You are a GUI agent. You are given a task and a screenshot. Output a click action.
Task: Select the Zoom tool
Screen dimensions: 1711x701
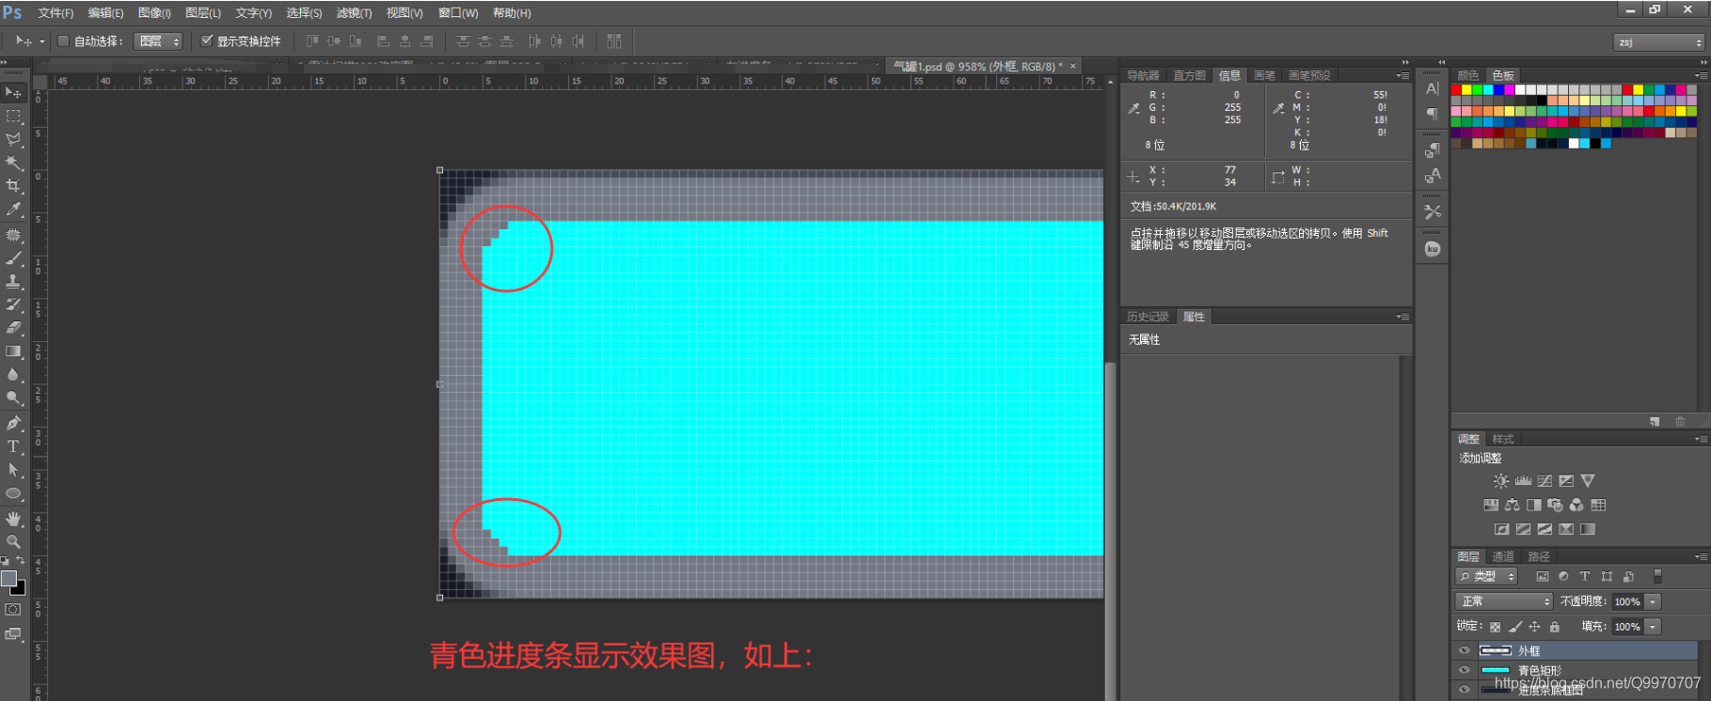13,541
